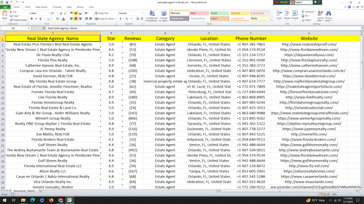The image size is (364, 204).
Task: Click the Copy button
Action: pos(14,16)
